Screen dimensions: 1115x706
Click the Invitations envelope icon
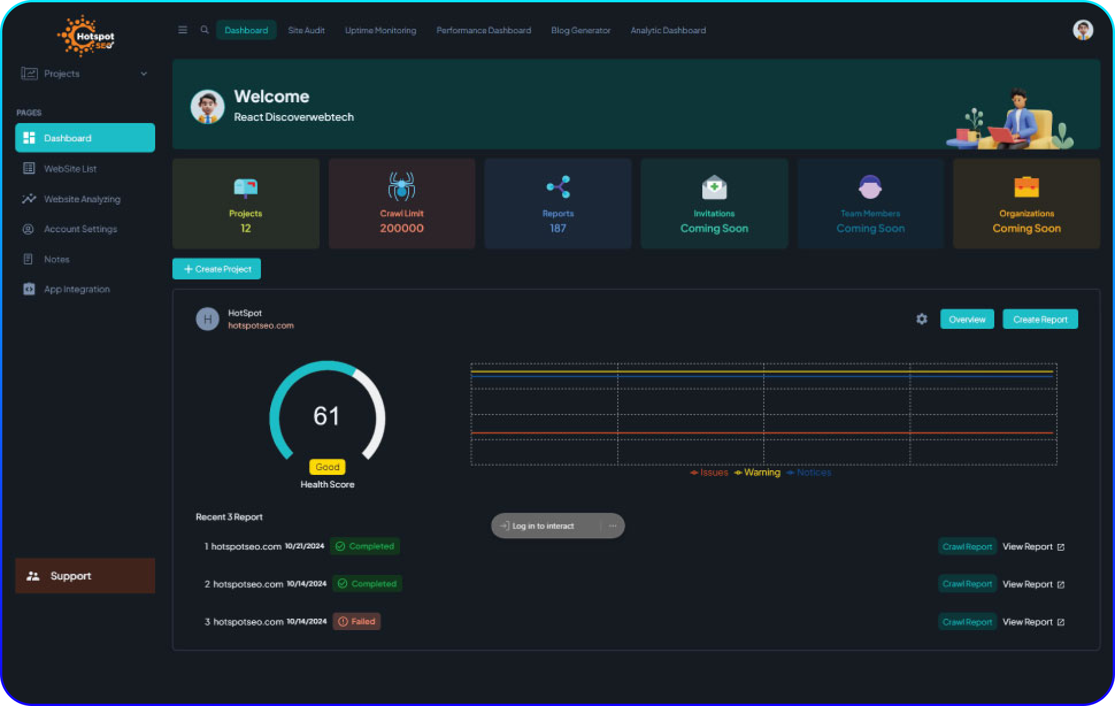point(714,187)
